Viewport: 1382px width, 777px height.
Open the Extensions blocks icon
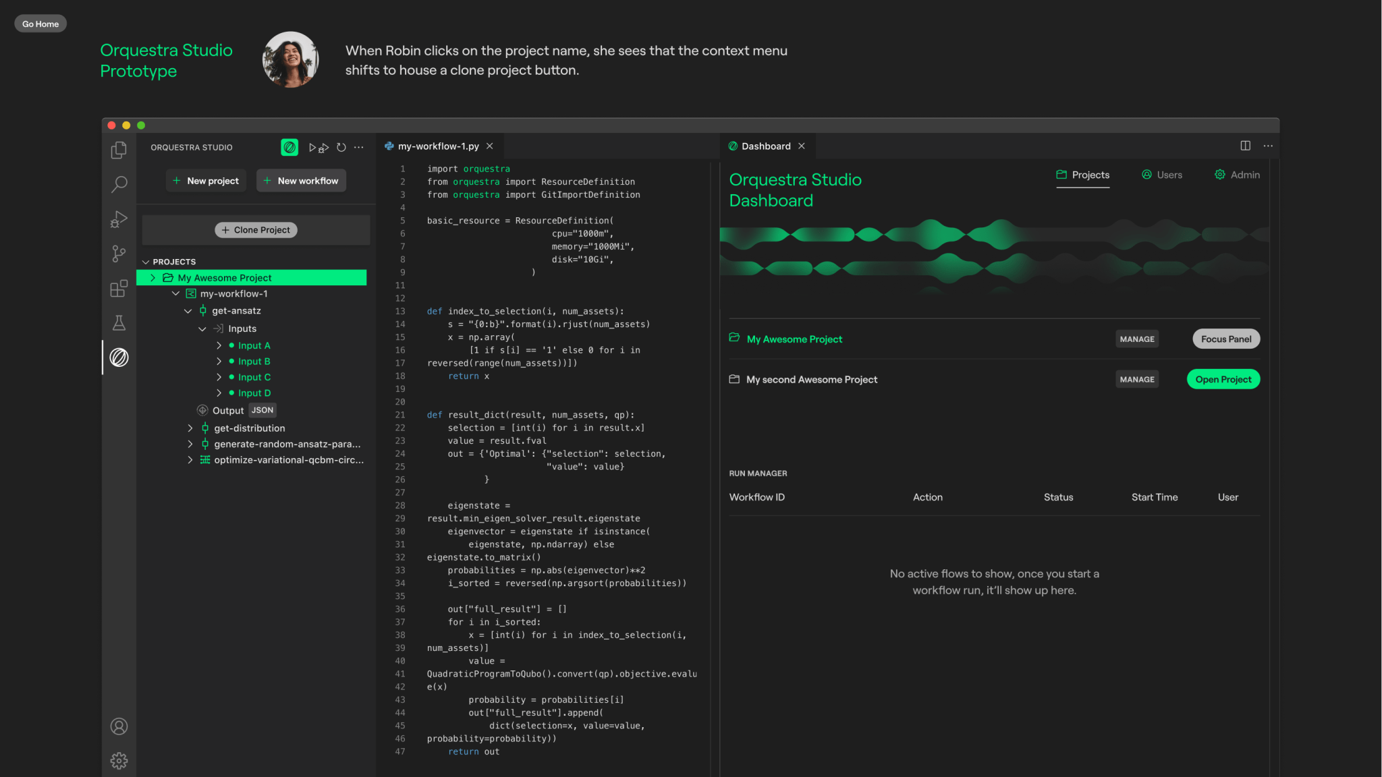(x=119, y=288)
